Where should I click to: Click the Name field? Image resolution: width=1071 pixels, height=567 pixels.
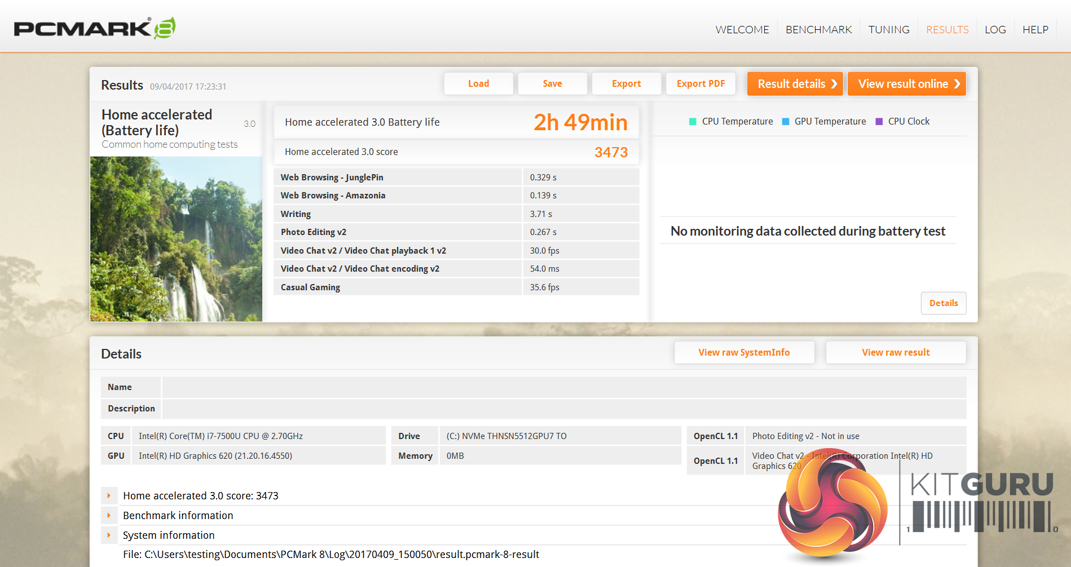tap(564, 387)
